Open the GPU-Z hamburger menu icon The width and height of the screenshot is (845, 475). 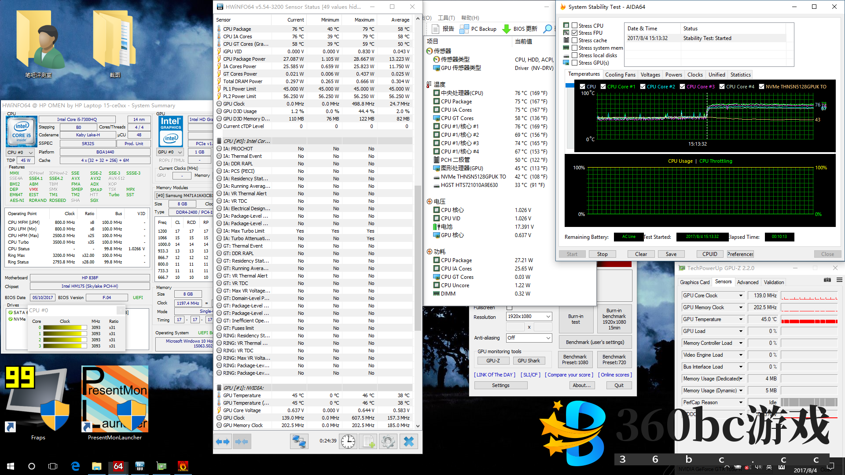coord(839,280)
